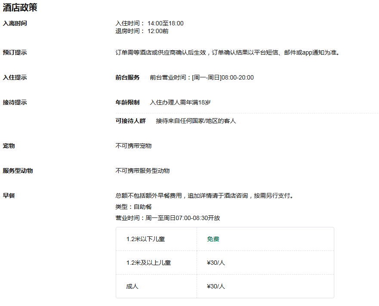379x306 pixels.
Task: Select the 可接待人群 sub-label
Action: click(130, 121)
